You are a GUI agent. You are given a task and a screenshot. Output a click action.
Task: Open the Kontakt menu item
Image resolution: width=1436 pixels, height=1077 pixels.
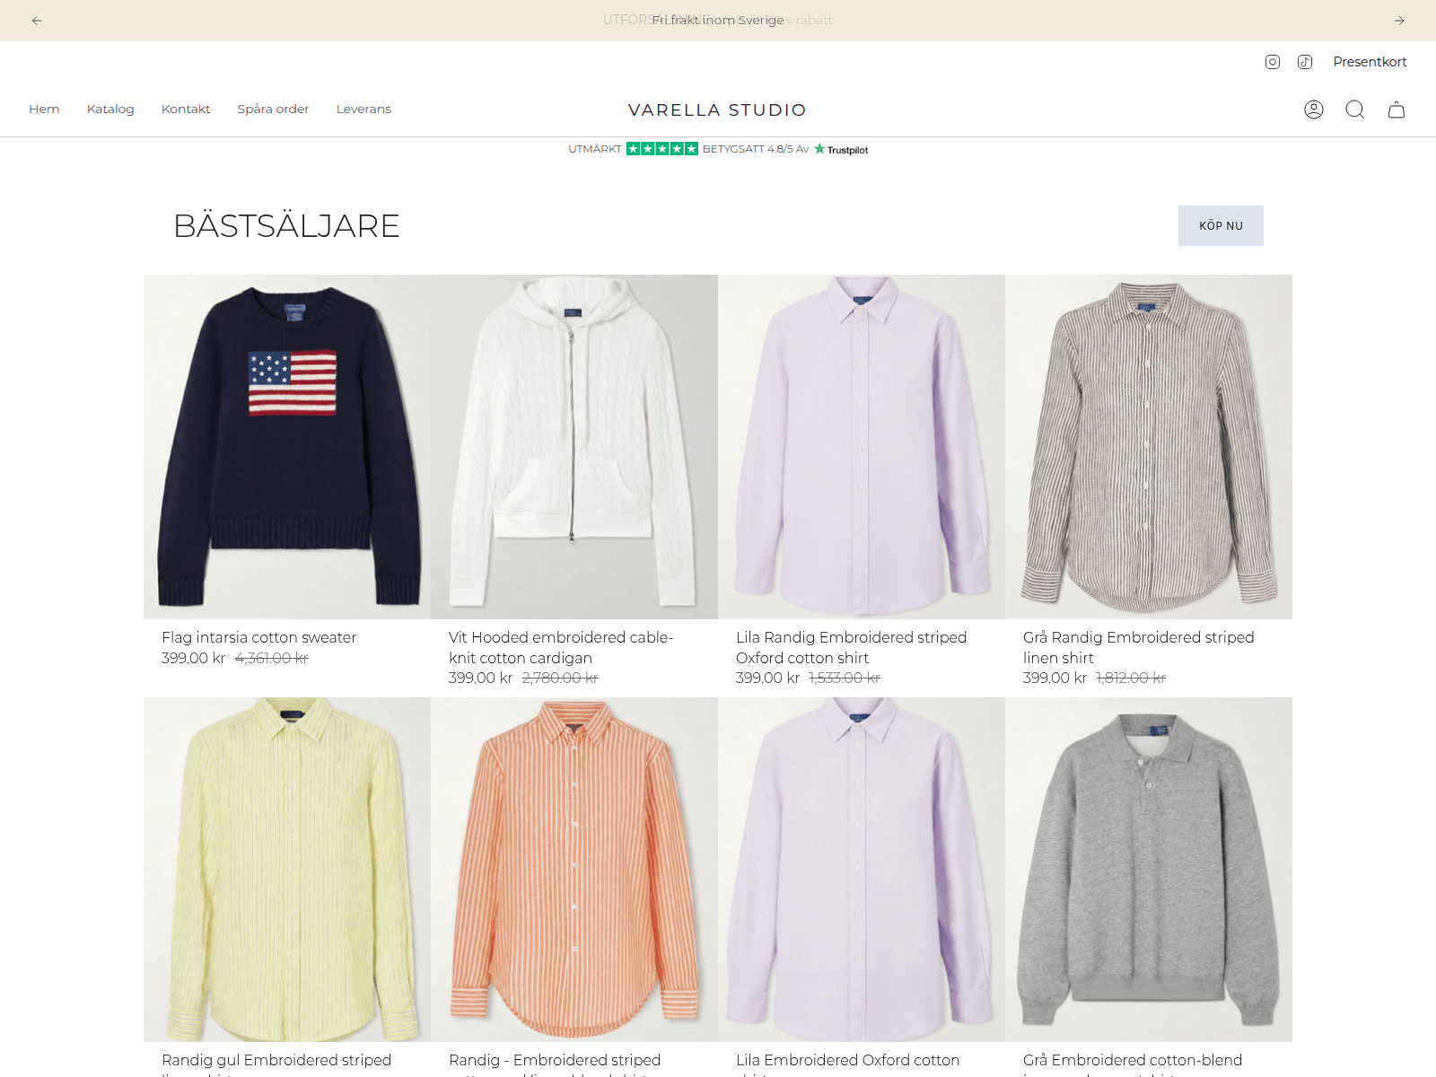point(186,109)
